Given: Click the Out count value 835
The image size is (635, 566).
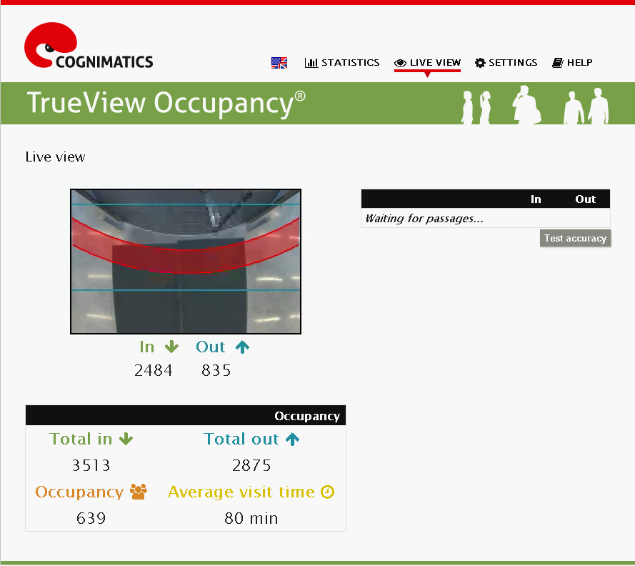Looking at the screenshot, I should point(216,370).
